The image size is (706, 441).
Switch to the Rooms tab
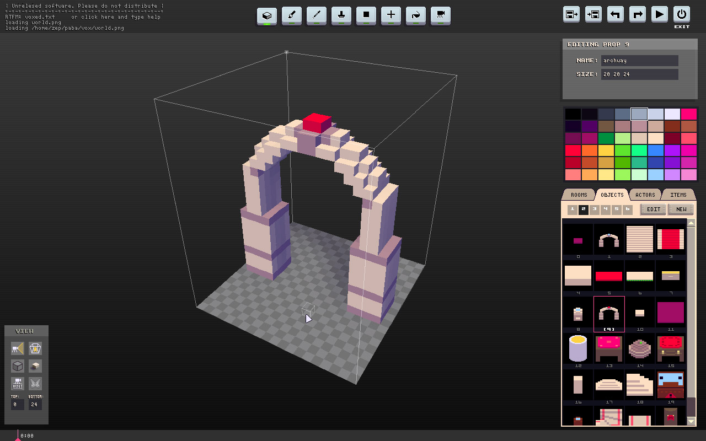pyautogui.click(x=579, y=195)
